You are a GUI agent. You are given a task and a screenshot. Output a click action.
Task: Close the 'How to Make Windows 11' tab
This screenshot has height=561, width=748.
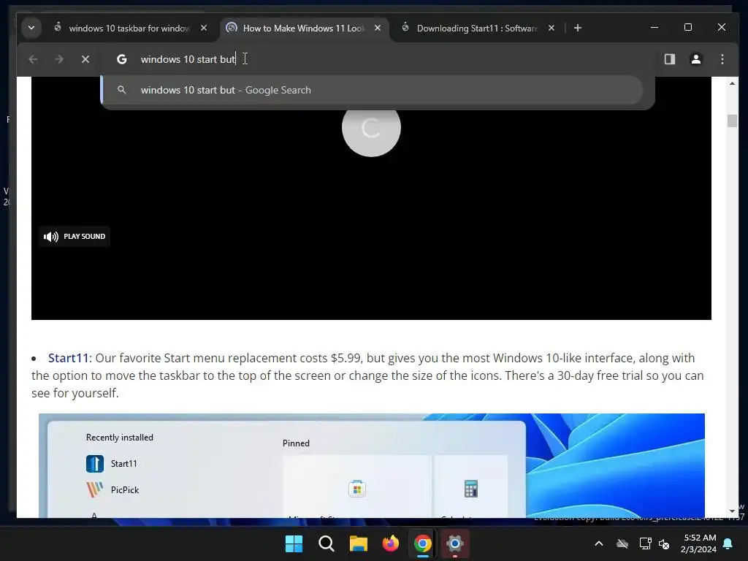(x=378, y=28)
